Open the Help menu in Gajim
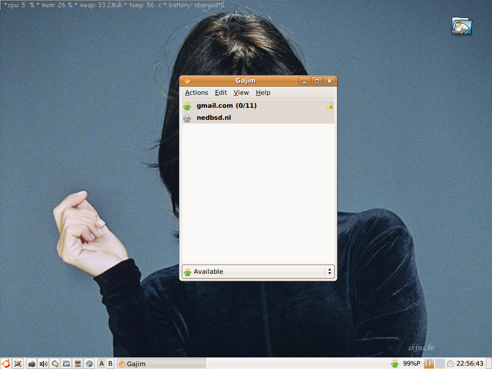Screen dimensions: 492x369 coord(263,92)
